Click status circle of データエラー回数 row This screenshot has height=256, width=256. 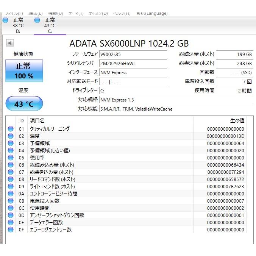point(11,222)
